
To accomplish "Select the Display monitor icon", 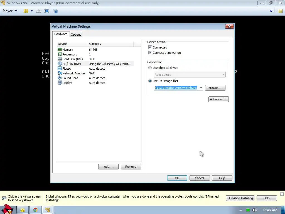I will [x=60, y=82].
